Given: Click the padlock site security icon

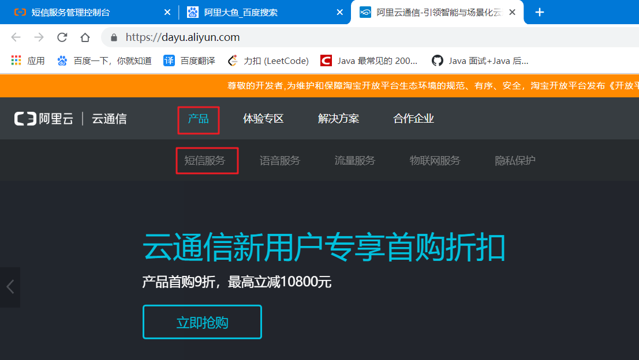Looking at the screenshot, I should [x=114, y=37].
